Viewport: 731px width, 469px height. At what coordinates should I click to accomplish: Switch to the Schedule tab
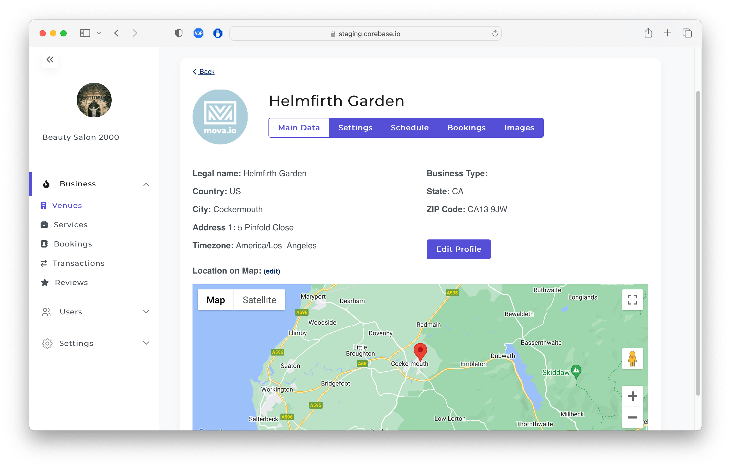tap(410, 127)
